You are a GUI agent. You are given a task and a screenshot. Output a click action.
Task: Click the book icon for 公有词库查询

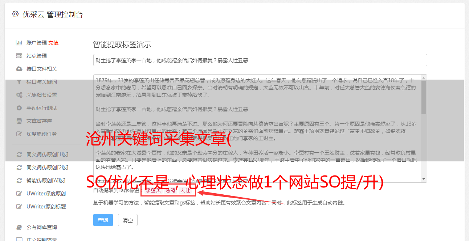pyautogui.click(x=19, y=227)
